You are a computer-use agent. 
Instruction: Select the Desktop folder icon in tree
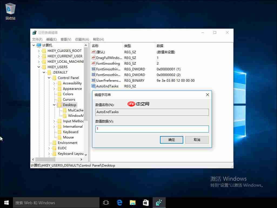[59, 105]
